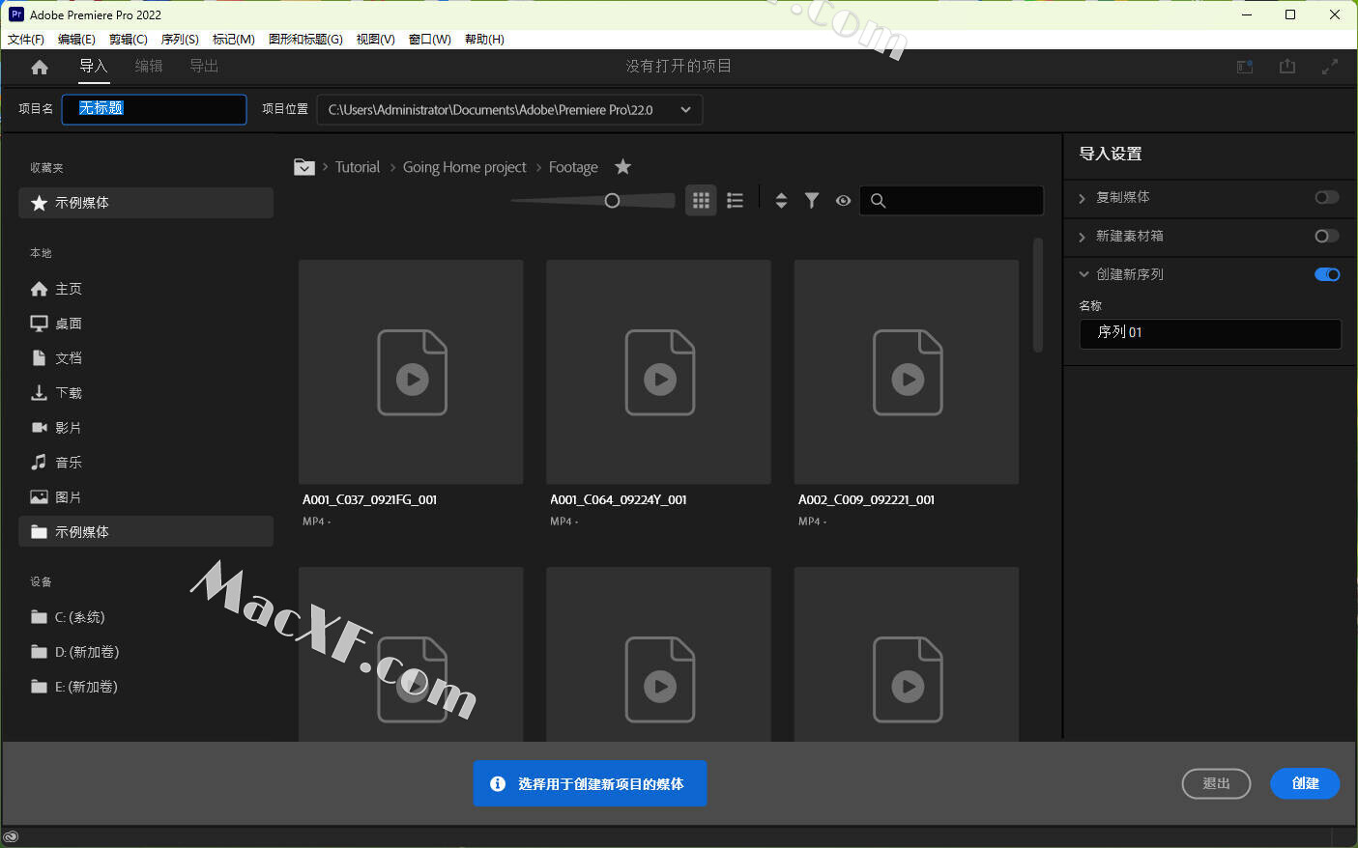Click the quick export share icon
Image resolution: width=1358 pixels, height=848 pixels.
[1287, 66]
